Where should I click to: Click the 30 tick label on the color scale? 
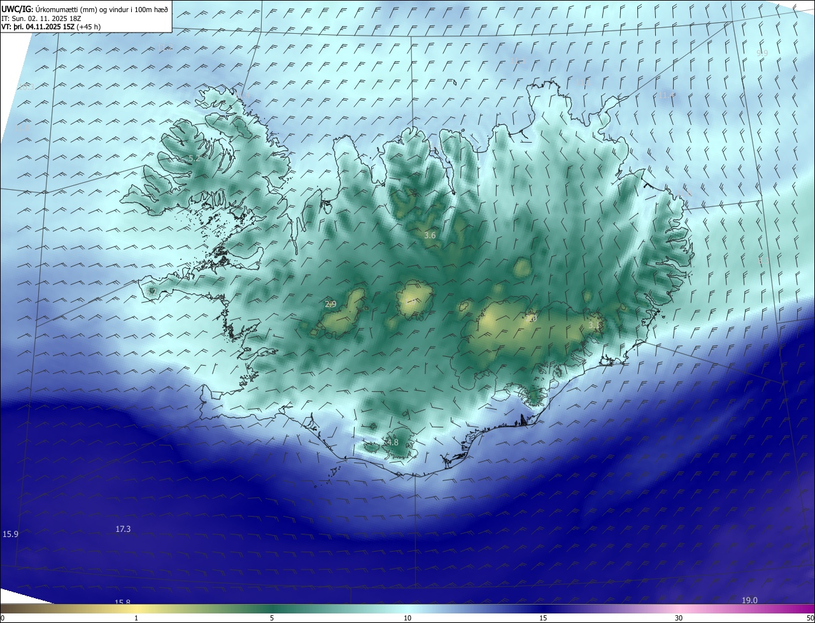[679, 618]
